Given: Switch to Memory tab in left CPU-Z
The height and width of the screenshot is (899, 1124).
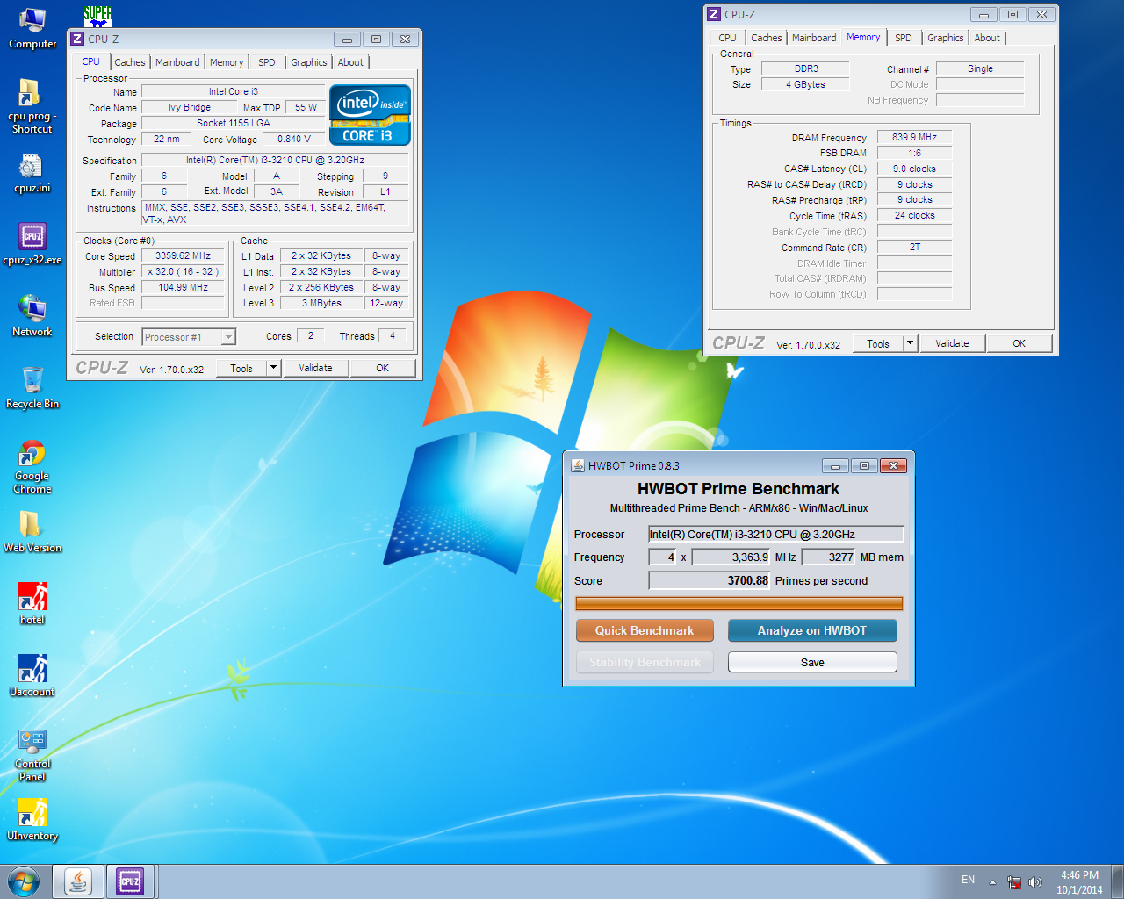Looking at the screenshot, I should point(227,62).
